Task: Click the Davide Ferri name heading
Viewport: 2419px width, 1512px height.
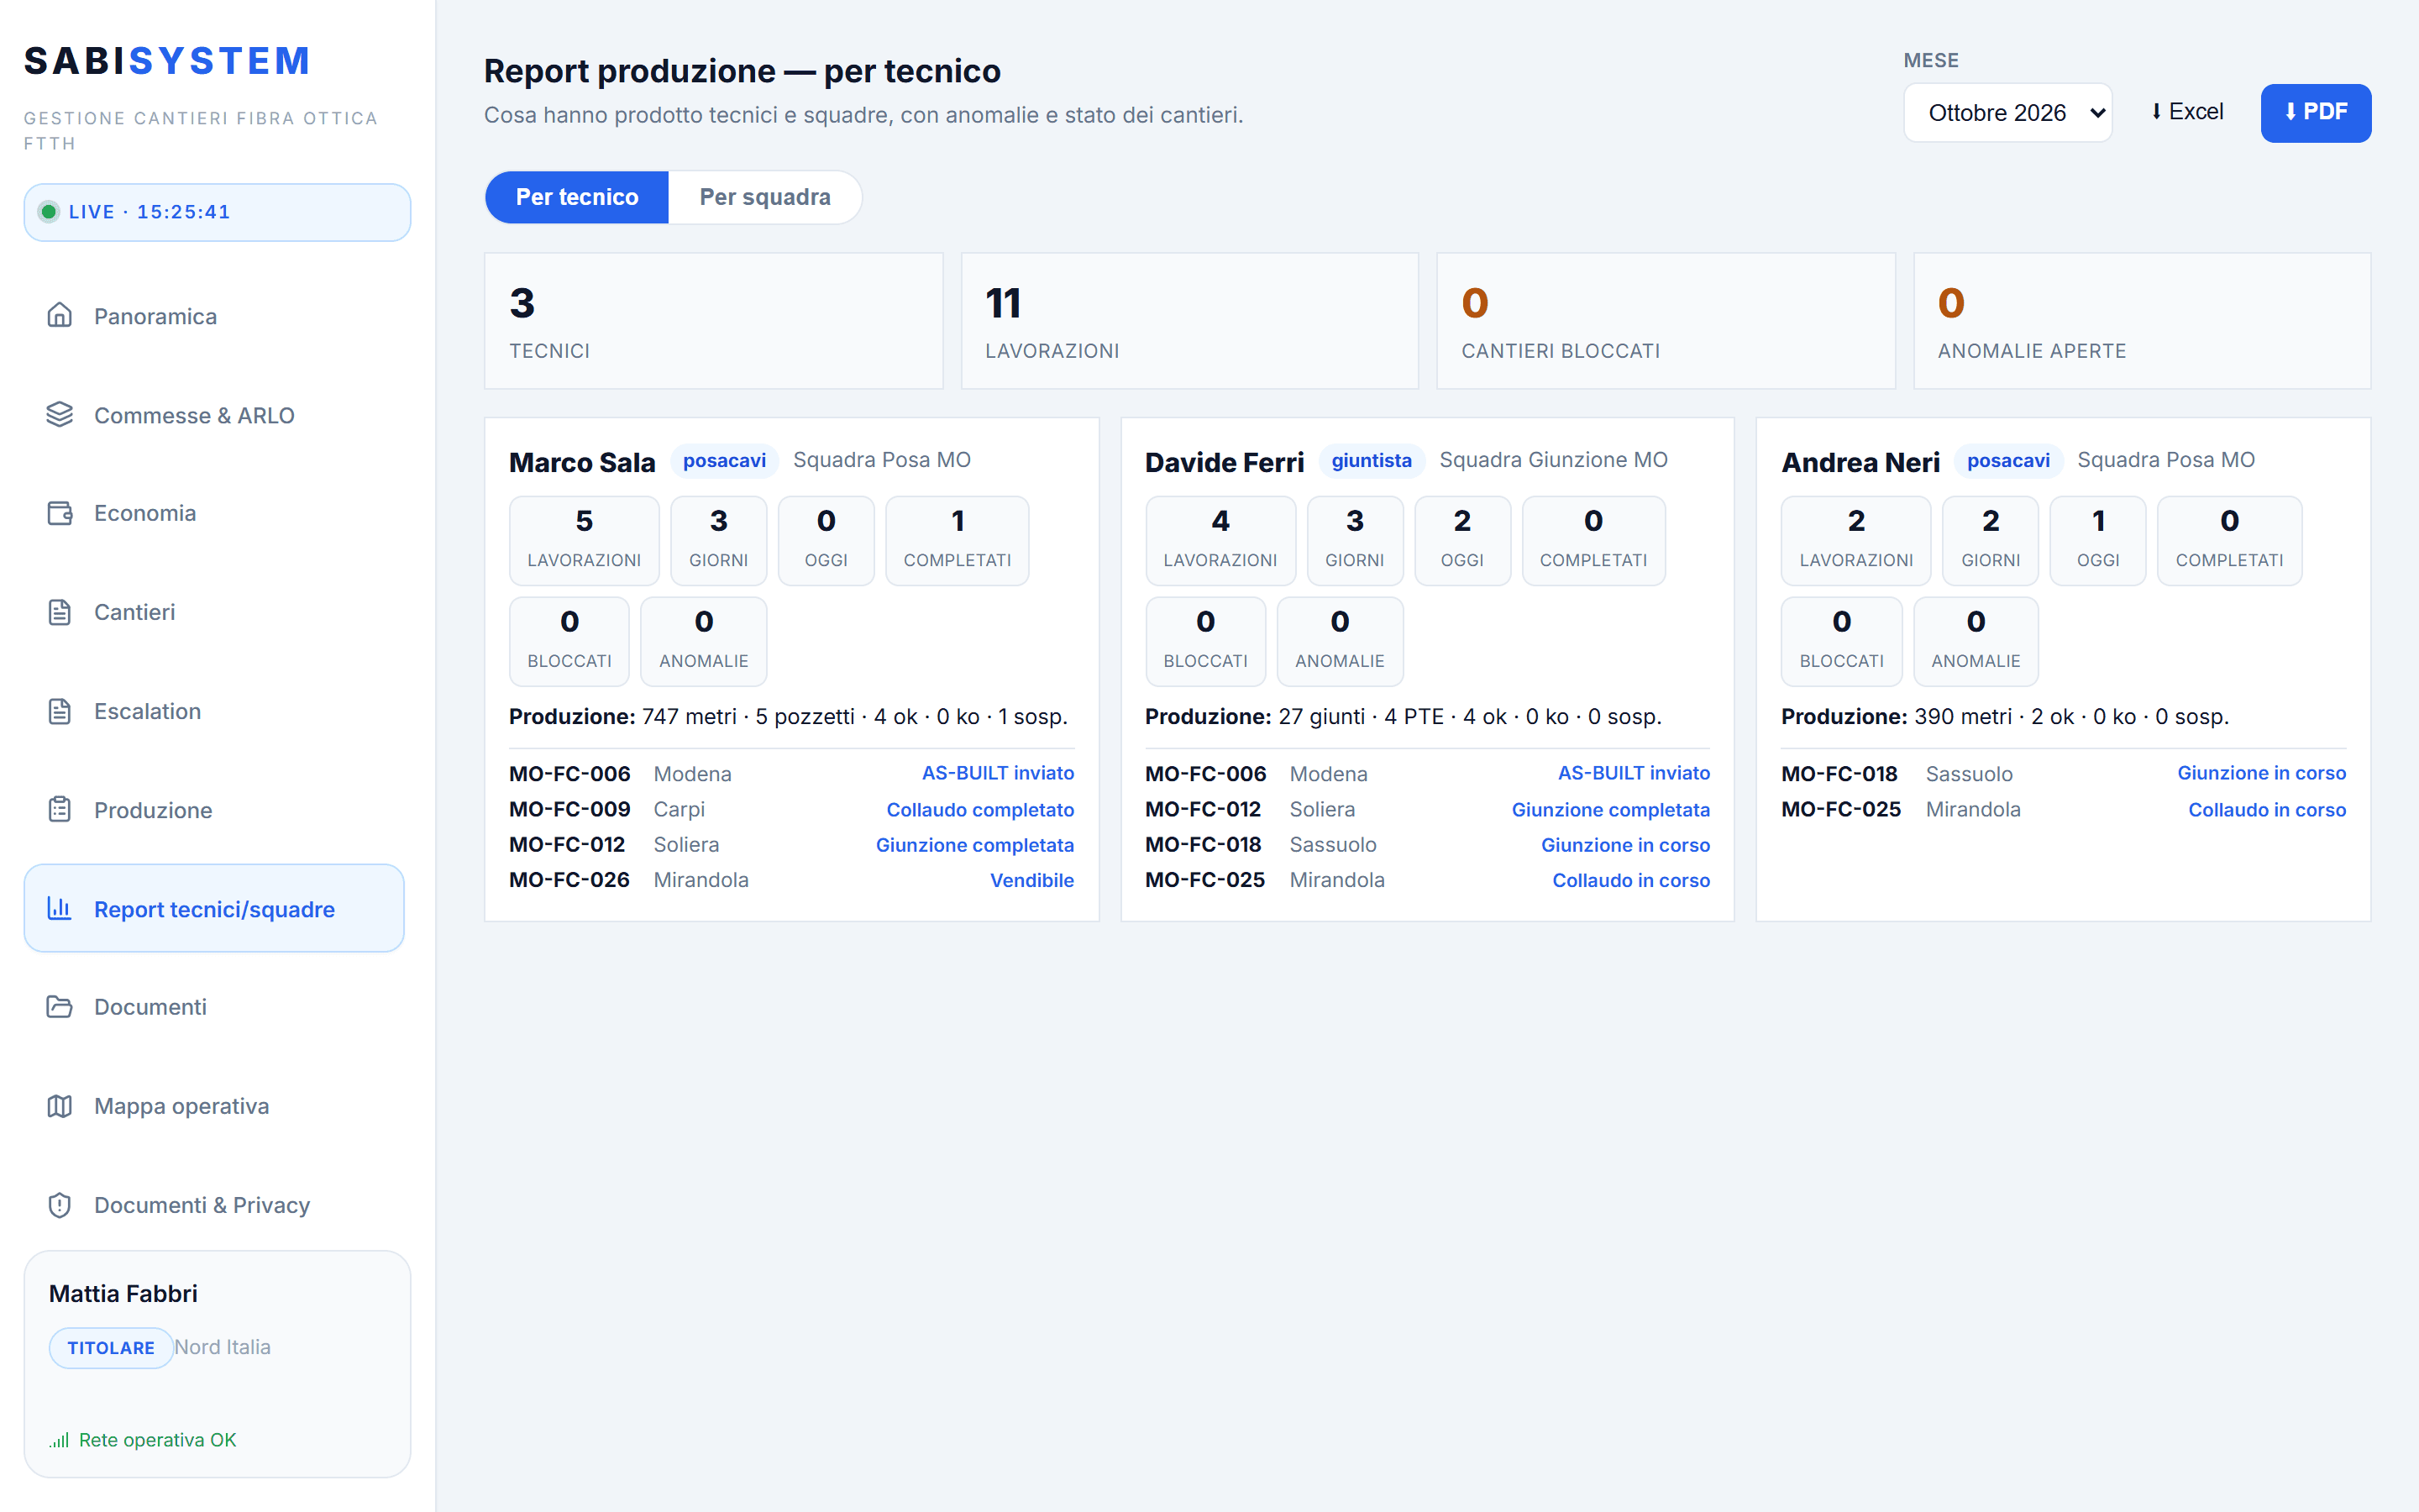Action: click(x=1225, y=462)
